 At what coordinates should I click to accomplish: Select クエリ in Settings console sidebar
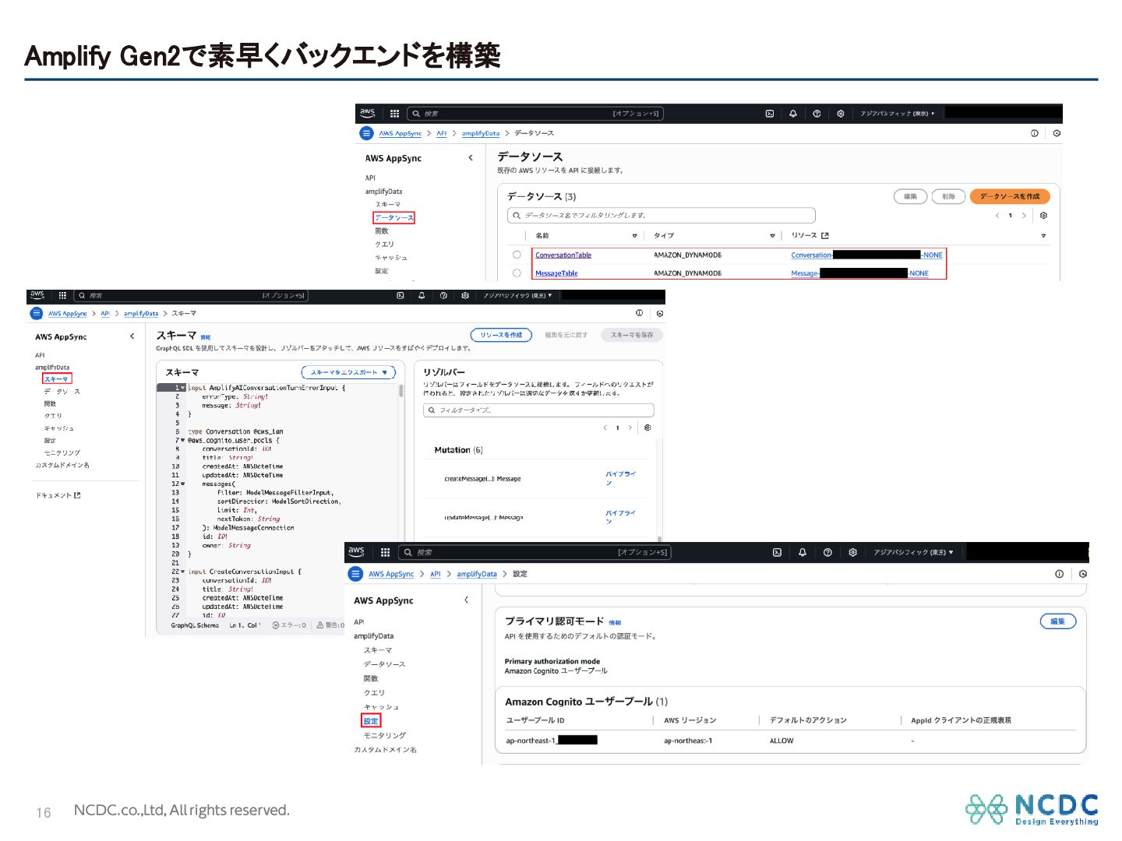tap(374, 692)
